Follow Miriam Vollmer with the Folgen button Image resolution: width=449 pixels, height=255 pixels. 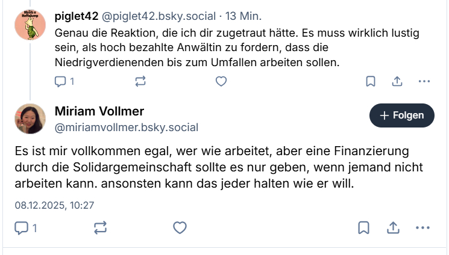tap(401, 115)
